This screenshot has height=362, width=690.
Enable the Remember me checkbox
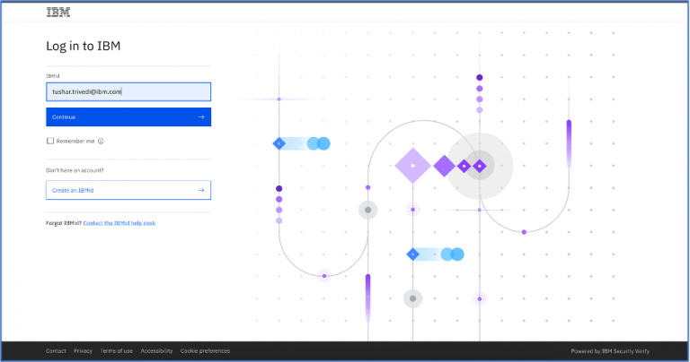click(50, 141)
